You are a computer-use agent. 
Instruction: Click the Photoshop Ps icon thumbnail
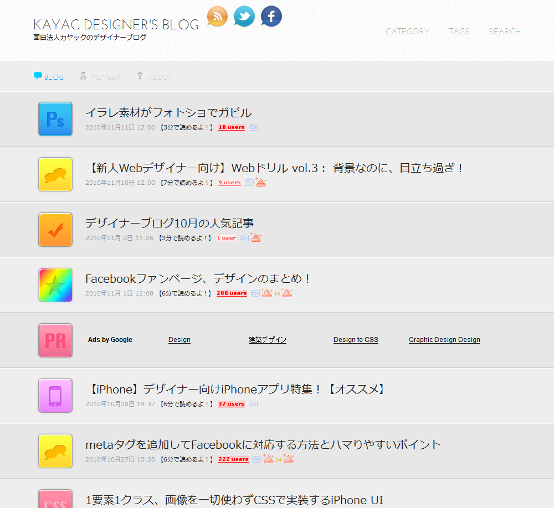(x=55, y=119)
